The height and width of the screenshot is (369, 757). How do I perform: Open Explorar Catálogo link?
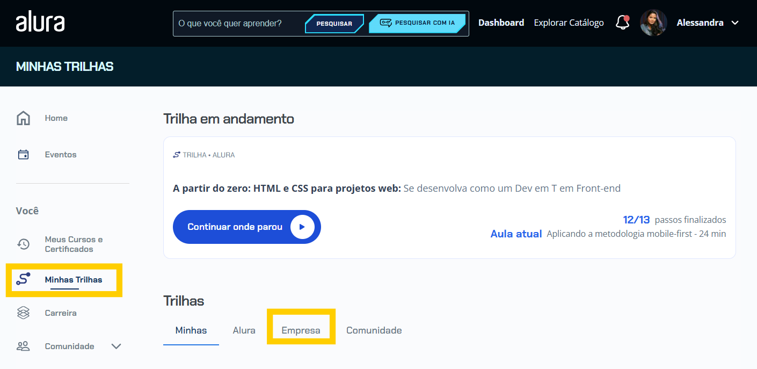pyautogui.click(x=569, y=23)
